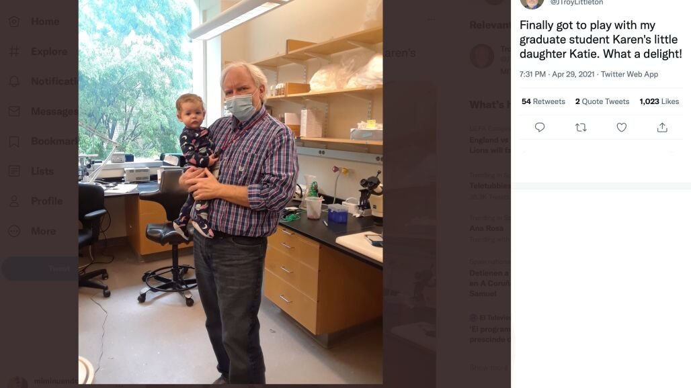Viewport: 691px width, 388px height.
Task: Open the share tweet icon
Action: click(662, 128)
